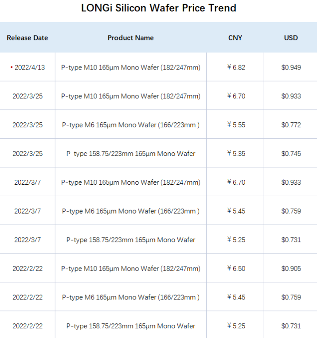Viewport: 317px width, 338px height.
Task: Select the first 2022/3/7 date cell
Action: click(27, 183)
